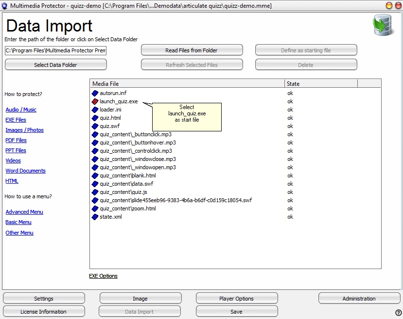
Task: Click the file icon beside quiz.swf
Action: tap(95, 126)
